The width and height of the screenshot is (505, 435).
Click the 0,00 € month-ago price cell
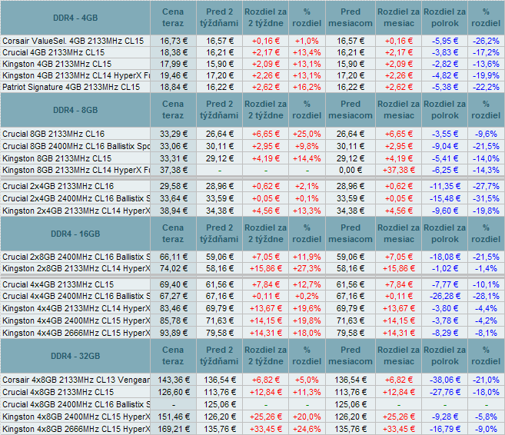[x=351, y=170]
